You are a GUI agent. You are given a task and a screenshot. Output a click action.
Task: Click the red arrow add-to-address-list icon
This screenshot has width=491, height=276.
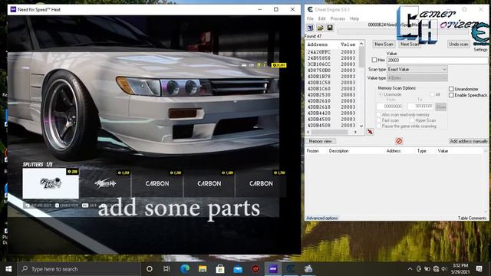point(370,132)
